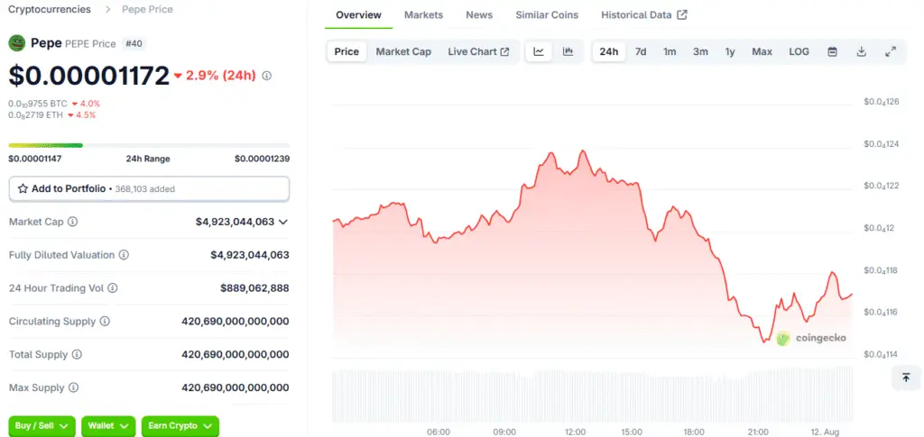
Task: Click the scroll-to-top arrow button
Action: pyautogui.click(x=906, y=378)
